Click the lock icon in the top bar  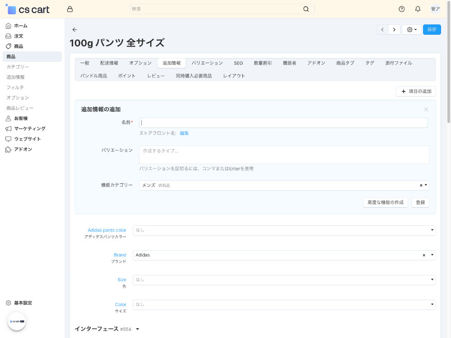70,9
